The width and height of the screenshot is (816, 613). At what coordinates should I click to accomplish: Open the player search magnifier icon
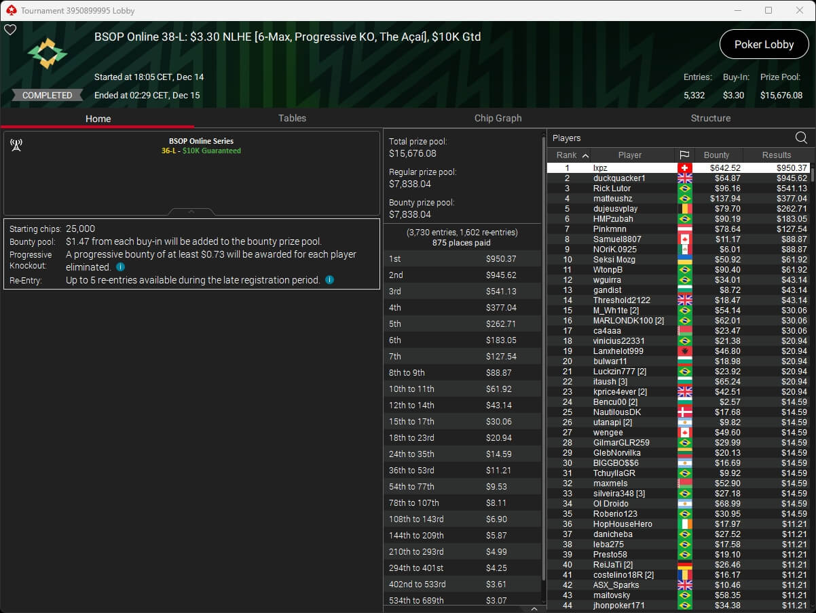click(x=801, y=138)
